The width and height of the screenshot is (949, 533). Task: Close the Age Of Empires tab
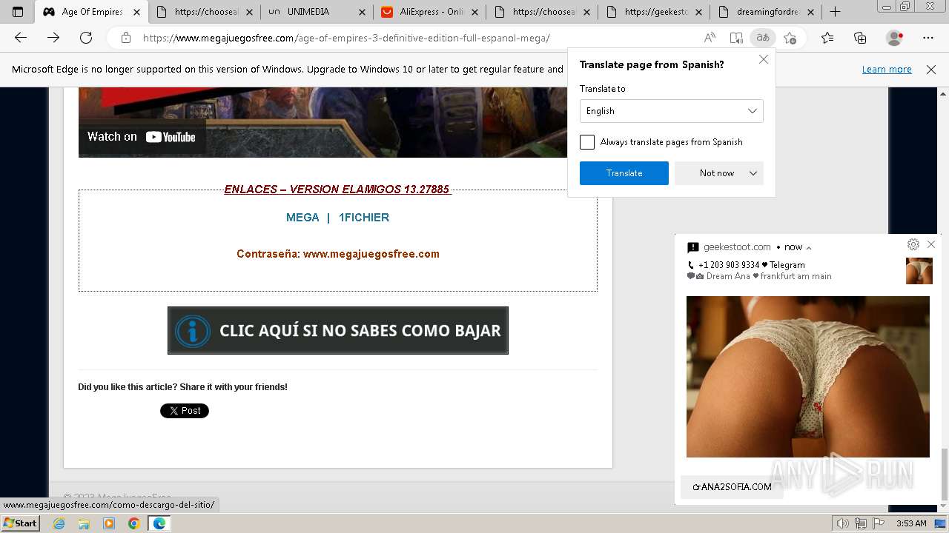coord(136,12)
